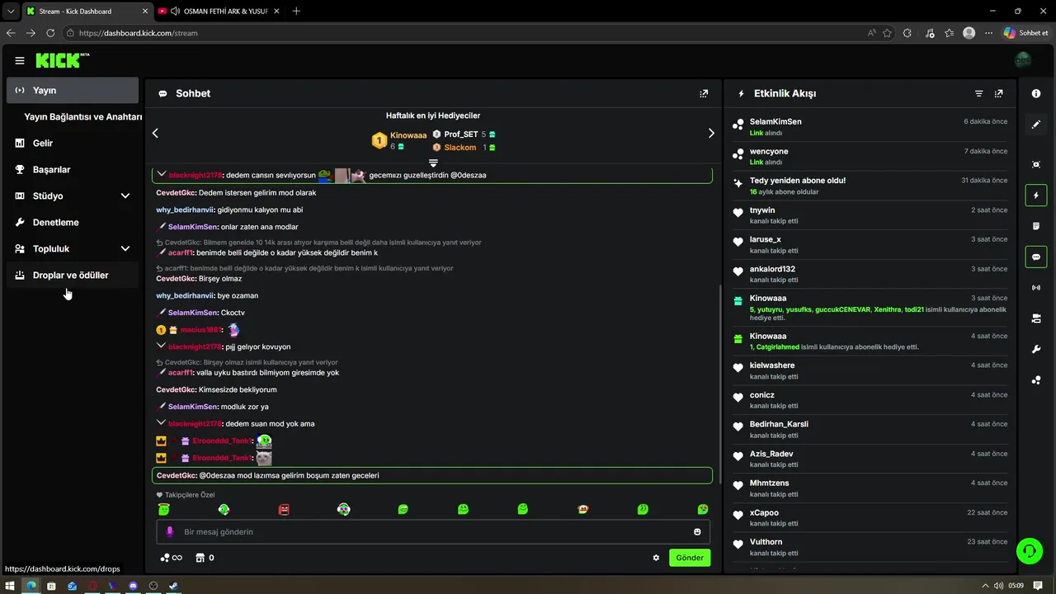The width and height of the screenshot is (1056, 594).
Task: Go to previous gifters leaderboard slide
Action: pos(155,133)
